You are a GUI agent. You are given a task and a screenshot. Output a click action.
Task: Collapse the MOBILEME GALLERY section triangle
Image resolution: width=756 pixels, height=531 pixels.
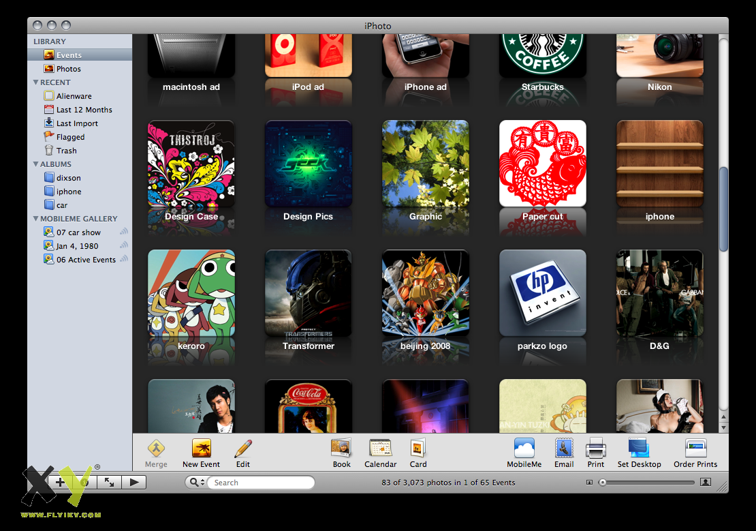tap(35, 219)
